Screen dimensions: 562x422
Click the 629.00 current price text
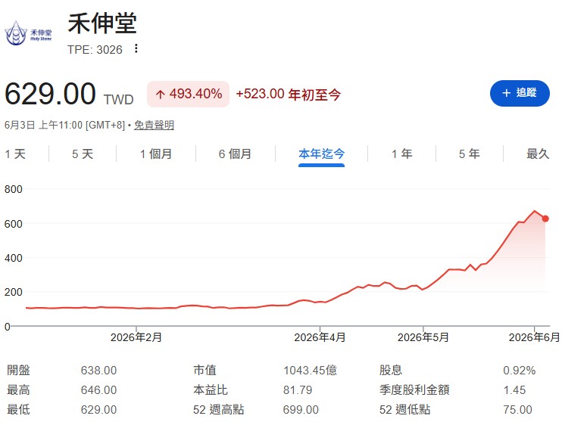click(x=50, y=94)
